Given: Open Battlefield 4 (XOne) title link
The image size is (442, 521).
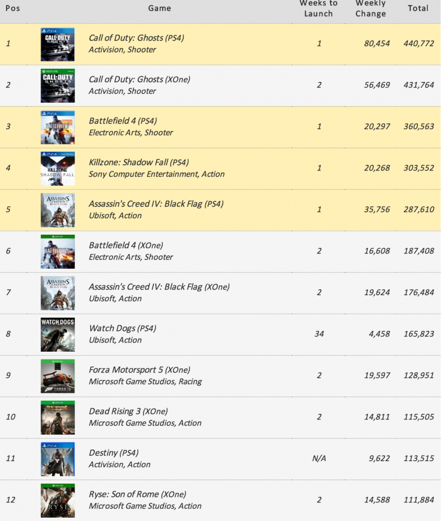Looking at the screenshot, I should (x=126, y=246).
